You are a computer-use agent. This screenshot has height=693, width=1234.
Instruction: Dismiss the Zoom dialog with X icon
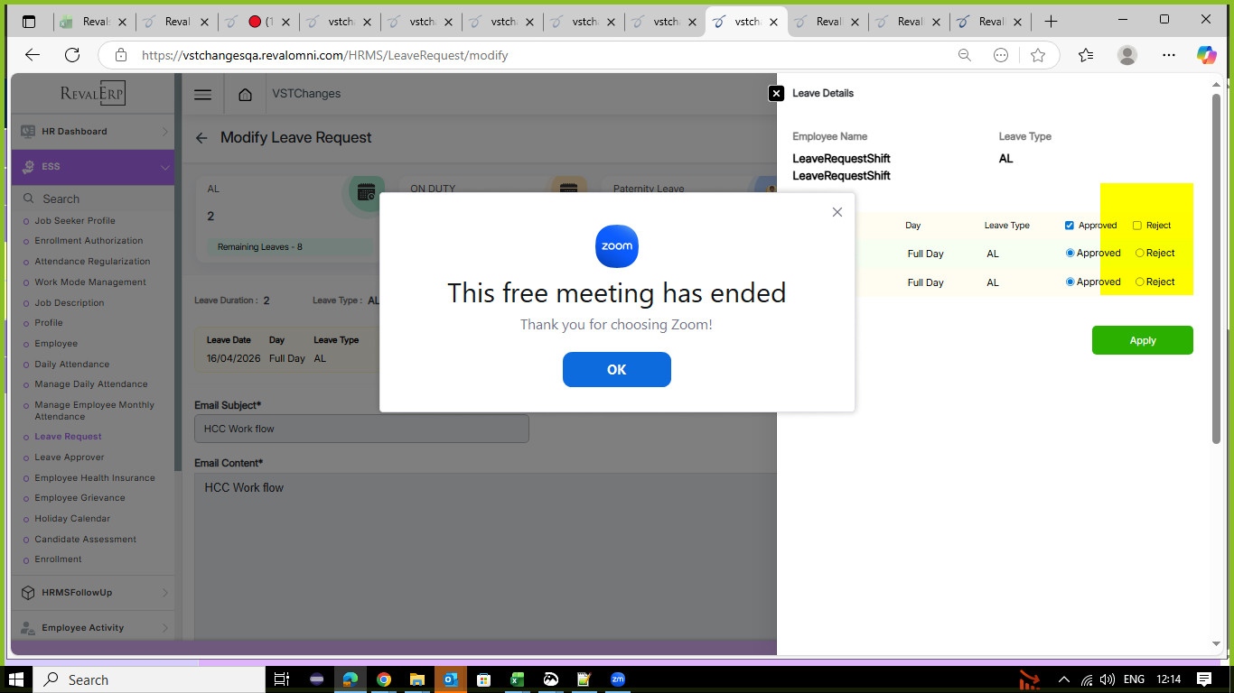837,212
